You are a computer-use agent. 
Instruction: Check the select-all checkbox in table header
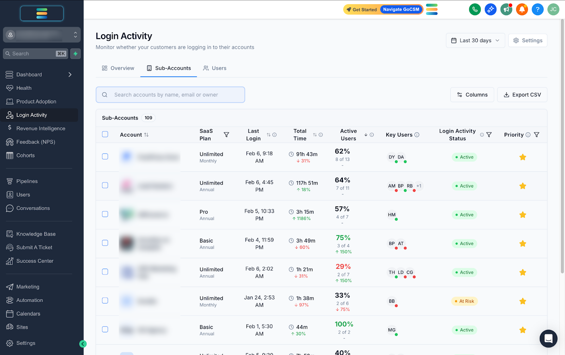(105, 134)
